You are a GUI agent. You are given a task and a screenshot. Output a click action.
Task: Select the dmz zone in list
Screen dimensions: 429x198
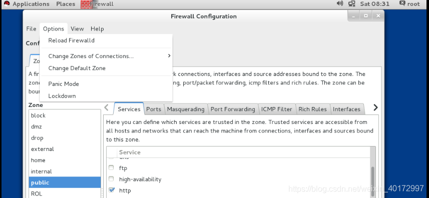point(65,126)
